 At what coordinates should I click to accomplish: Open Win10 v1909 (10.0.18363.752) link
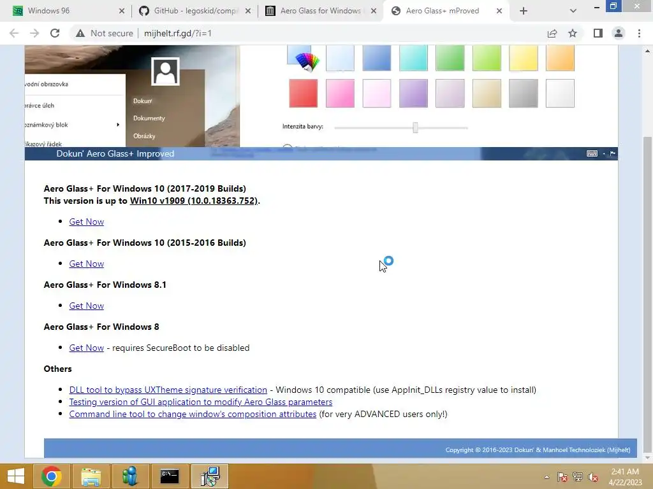pos(194,201)
